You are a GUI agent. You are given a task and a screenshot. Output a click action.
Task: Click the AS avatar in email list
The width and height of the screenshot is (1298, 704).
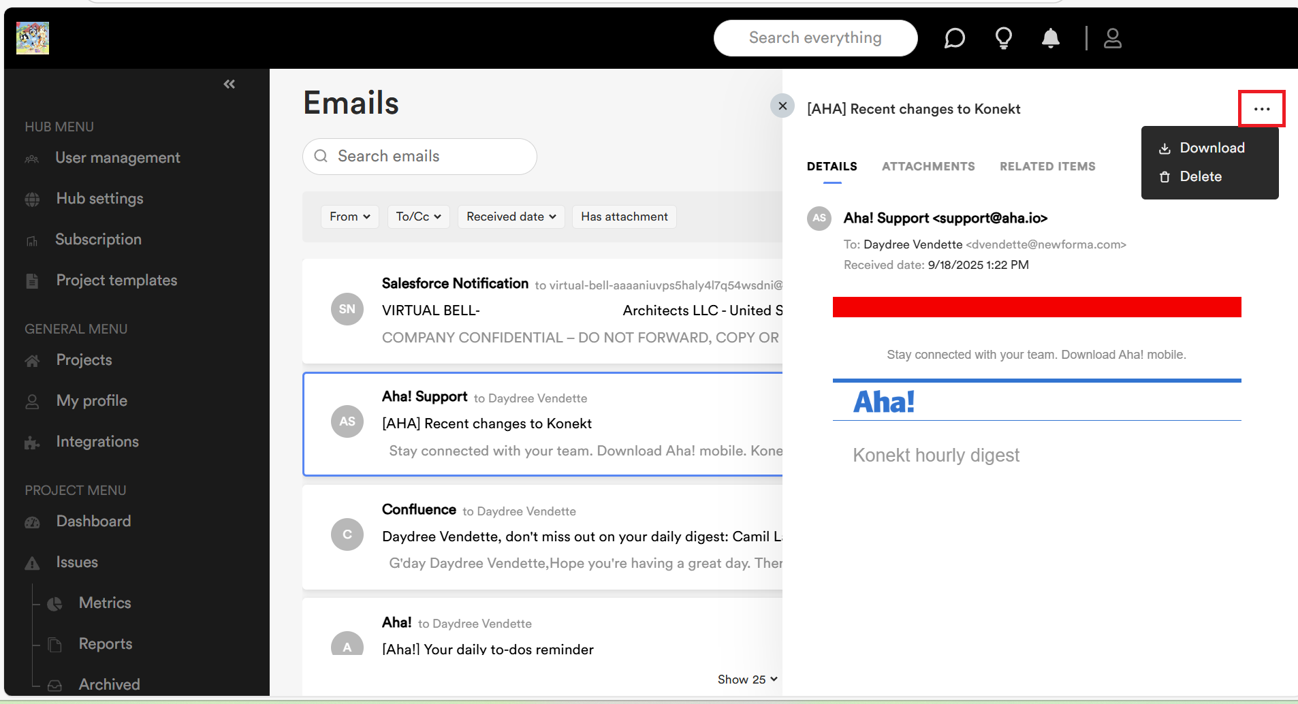pyautogui.click(x=347, y=421)
